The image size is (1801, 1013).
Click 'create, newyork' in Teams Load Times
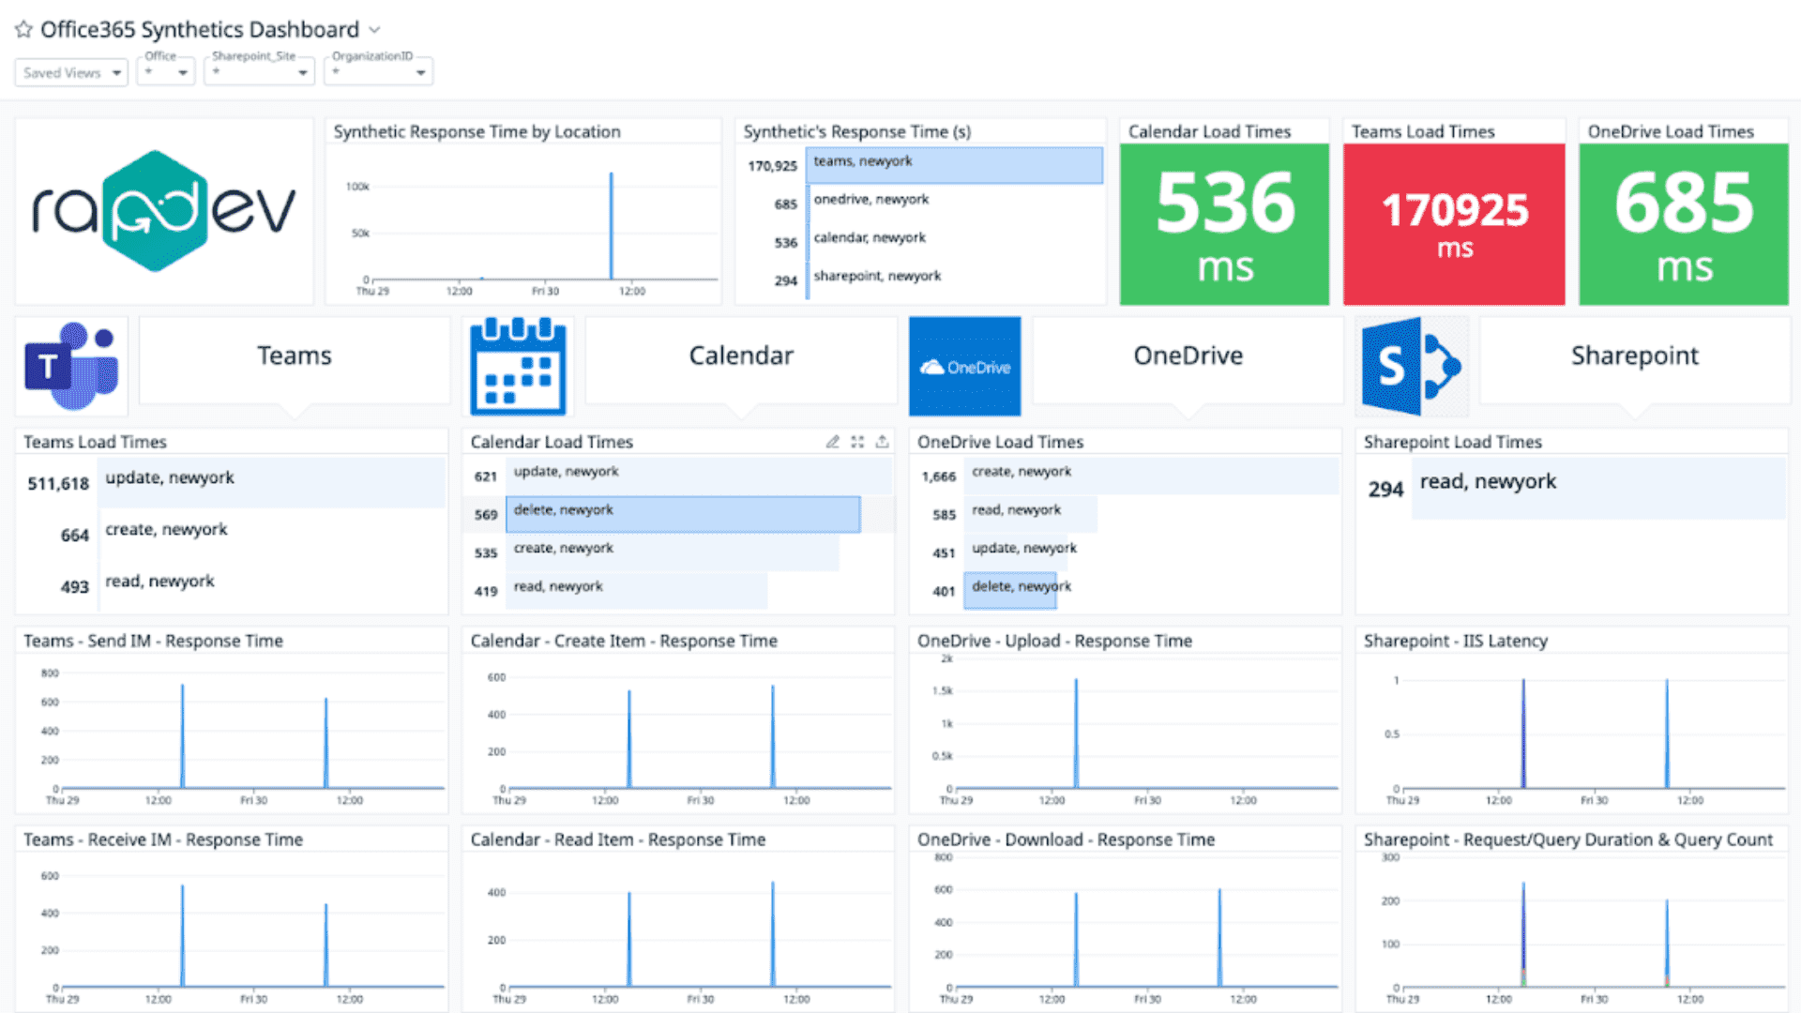tap(166, 529)
